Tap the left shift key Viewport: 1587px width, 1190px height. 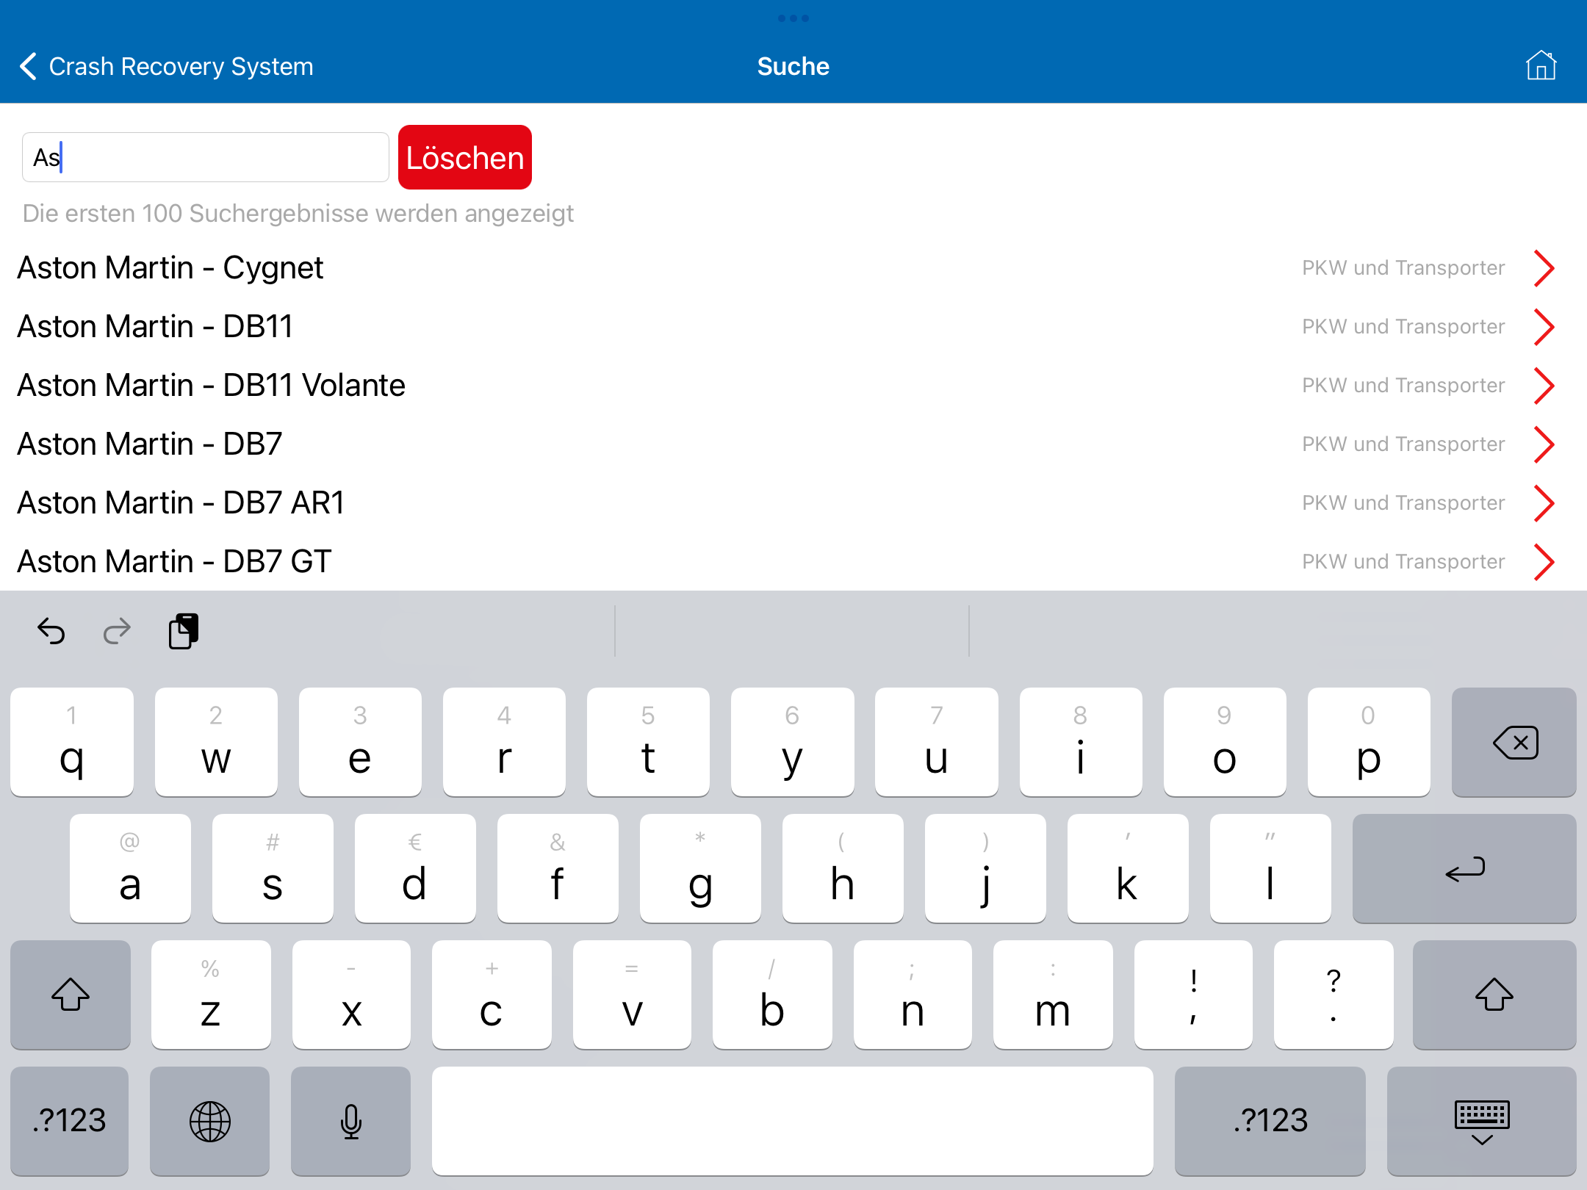(x=71, y=995)
